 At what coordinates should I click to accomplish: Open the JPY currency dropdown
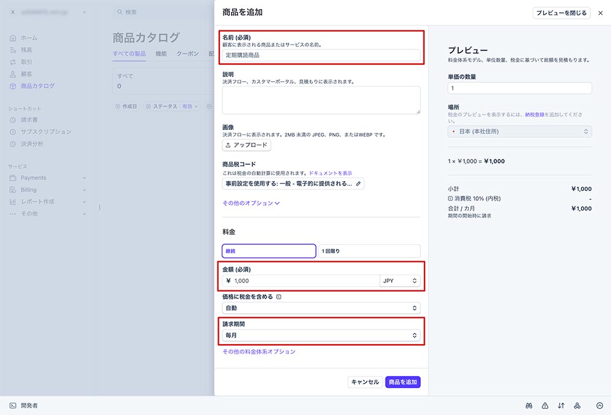point(400,281)
